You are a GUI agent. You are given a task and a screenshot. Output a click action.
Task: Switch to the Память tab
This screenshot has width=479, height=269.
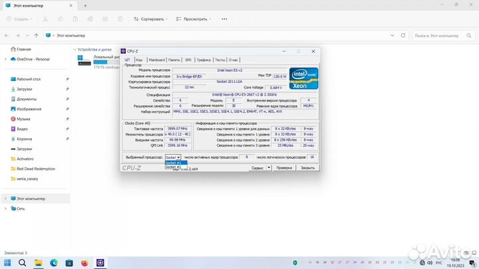pos(174,60)
